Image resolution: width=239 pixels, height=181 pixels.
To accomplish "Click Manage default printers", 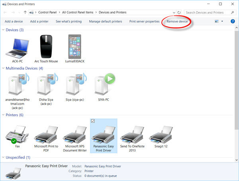I will 106,21.
